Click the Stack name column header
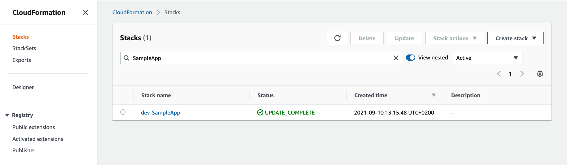Image resolution: width=567 pixels, height=165 pixels. tap(156, 95)
